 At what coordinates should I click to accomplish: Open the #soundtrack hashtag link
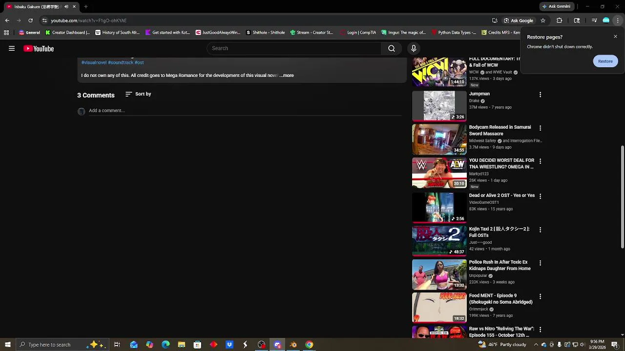click(x=121, y=62)
